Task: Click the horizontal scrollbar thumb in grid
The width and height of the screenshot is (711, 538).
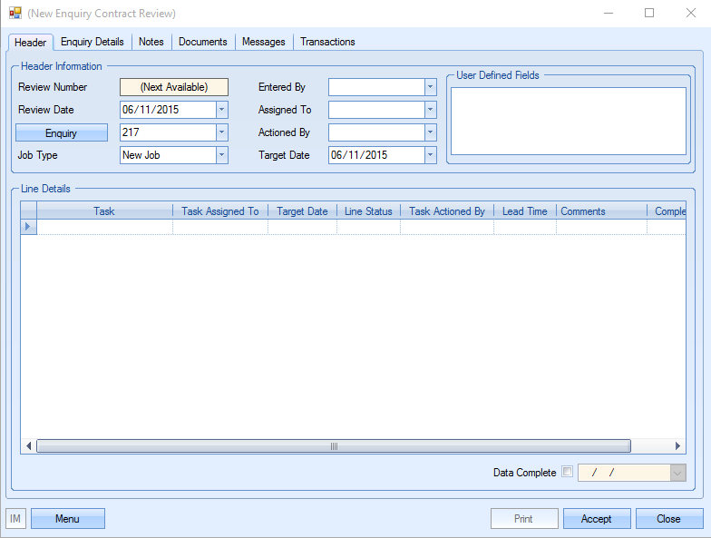Action: (333, 446)
